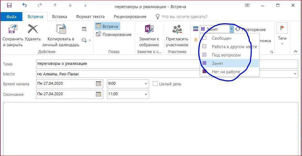This screenshot has height=156, width=302.
Task: Expand the end time 11:00 dropdown
Action: pos(146,94)
